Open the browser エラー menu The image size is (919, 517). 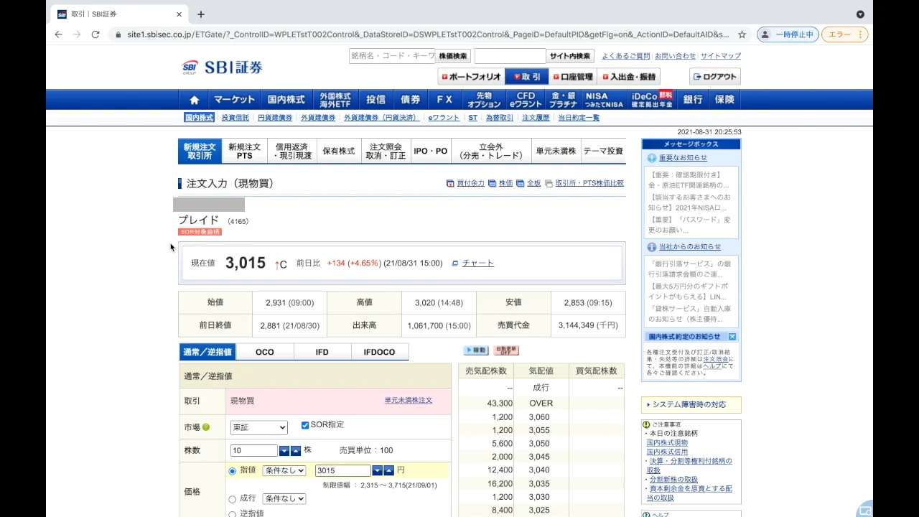pos(844,34)
